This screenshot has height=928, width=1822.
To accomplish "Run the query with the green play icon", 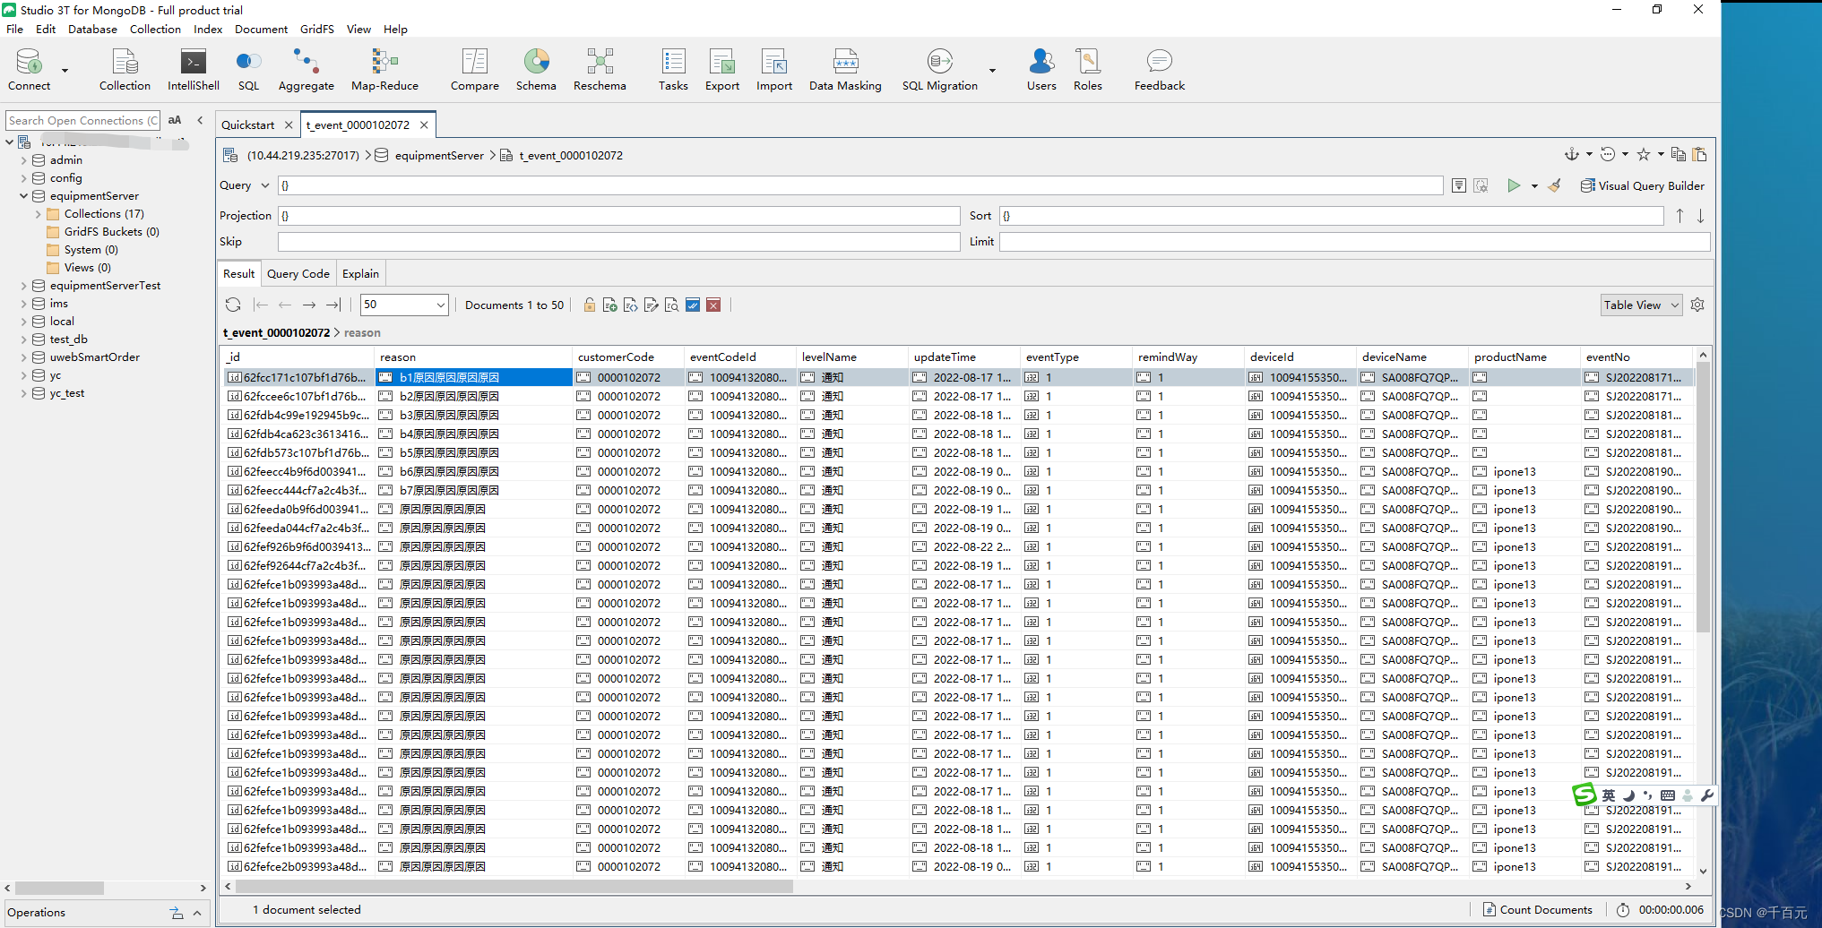I will [1514, 185].
